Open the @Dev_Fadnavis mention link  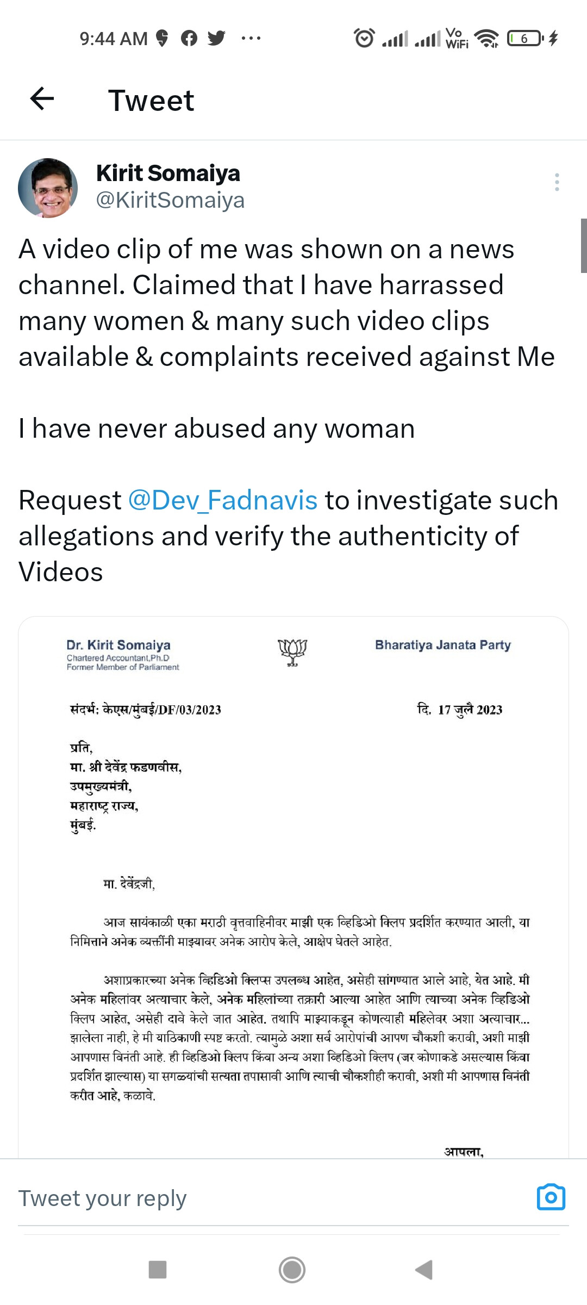(x=223, y=500)
